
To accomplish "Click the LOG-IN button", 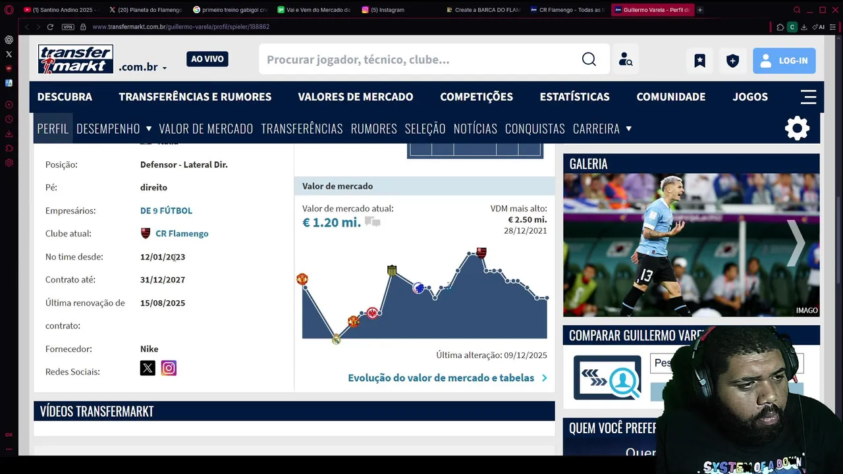I will click(784, 61).
